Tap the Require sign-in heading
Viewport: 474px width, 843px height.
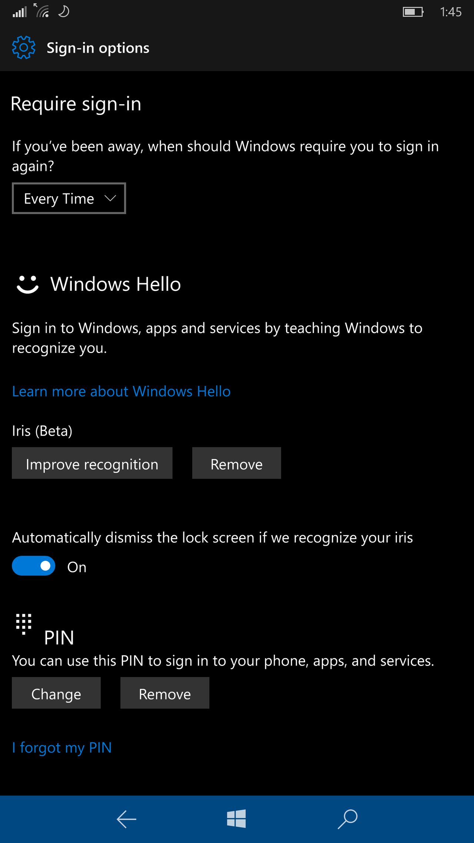(76, 104)
